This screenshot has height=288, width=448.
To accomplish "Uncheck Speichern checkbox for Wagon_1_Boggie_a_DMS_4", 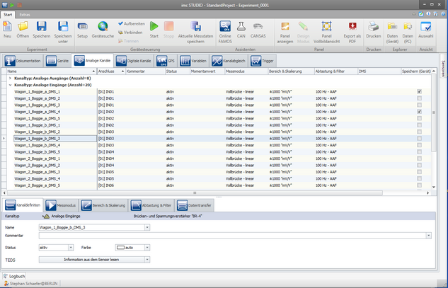I will (x=420, y=112).
